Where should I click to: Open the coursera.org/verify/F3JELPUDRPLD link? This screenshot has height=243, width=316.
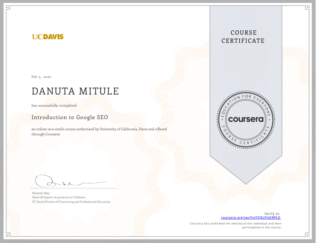tap(250, 217)
